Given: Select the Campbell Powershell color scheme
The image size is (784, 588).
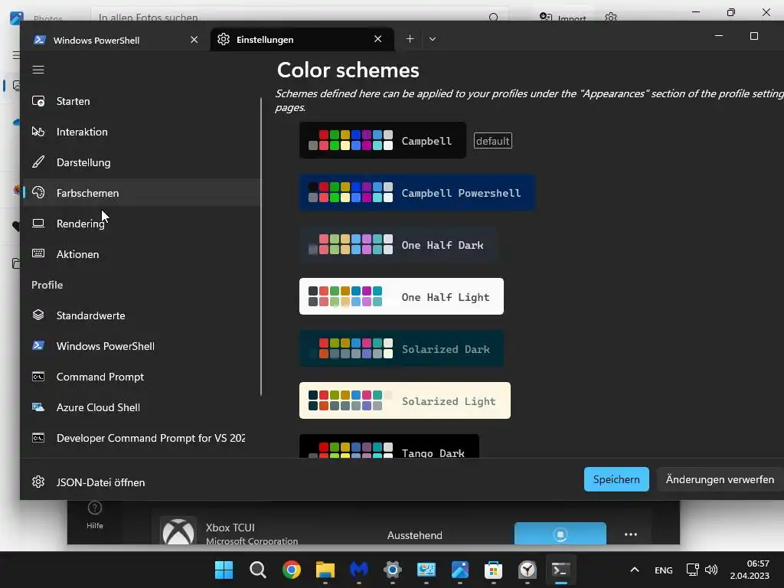Looking at the screenshot, I should [x=417, y=192].
